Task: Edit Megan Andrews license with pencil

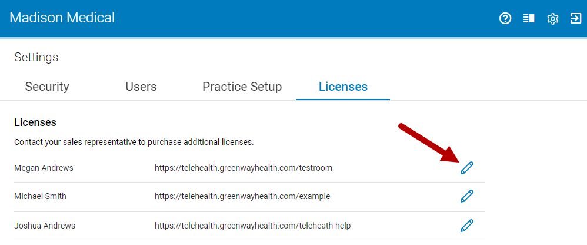Action: point(467,168)
